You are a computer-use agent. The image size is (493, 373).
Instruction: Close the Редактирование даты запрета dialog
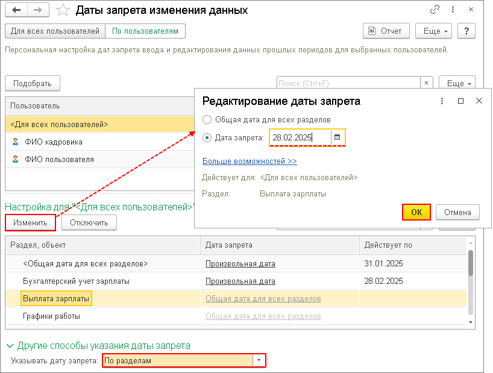(x=479, y=101)
